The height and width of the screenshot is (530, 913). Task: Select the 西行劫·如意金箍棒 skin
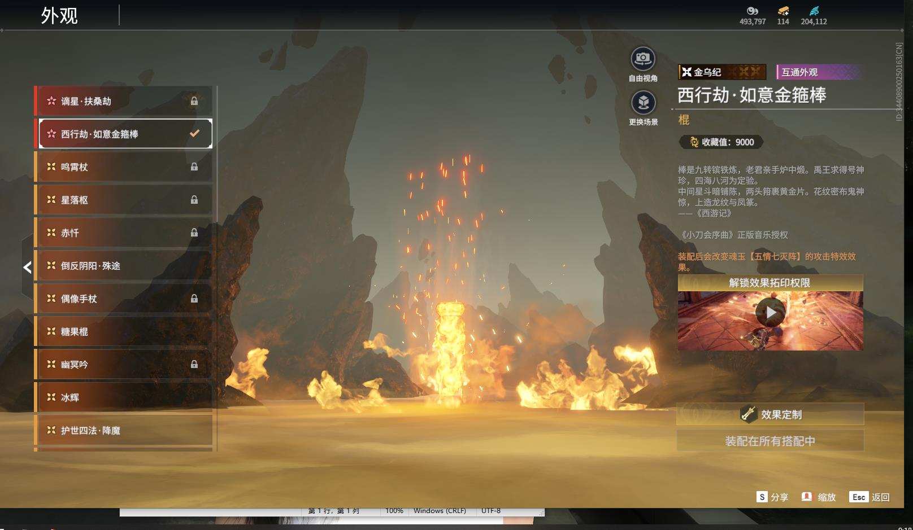tap(123, 134)
